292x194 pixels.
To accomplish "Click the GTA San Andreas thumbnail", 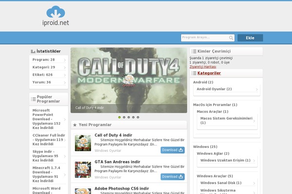I will tap(83, 170).
